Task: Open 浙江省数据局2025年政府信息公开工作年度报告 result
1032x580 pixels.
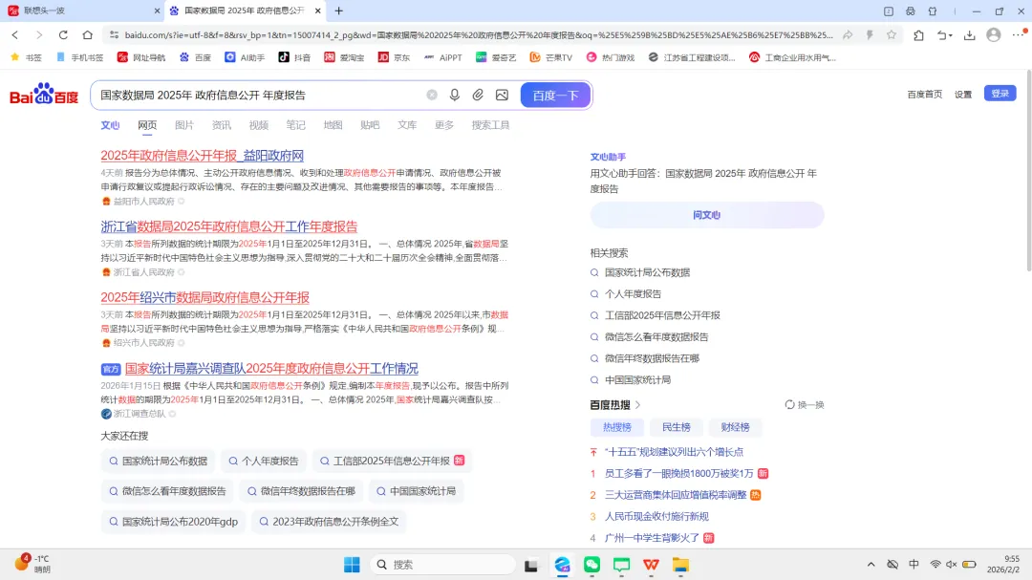Action: [x=229, y=226]
